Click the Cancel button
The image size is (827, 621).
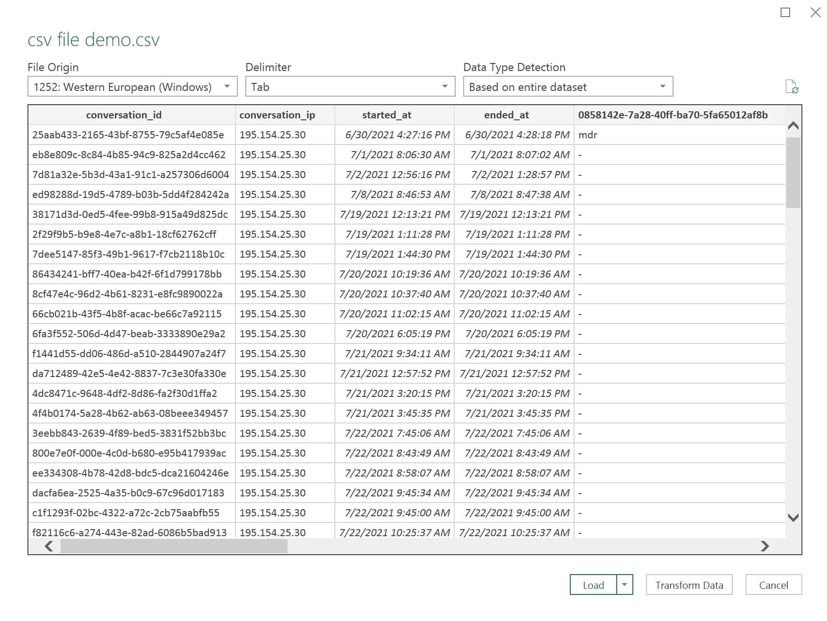773,585
